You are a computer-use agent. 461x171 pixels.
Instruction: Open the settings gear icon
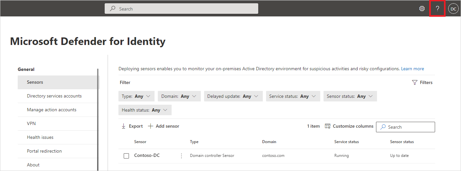pos(422,9)
